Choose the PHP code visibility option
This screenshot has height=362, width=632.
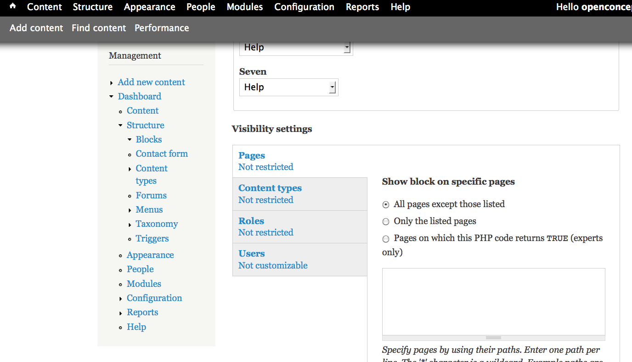click(386, 238)
